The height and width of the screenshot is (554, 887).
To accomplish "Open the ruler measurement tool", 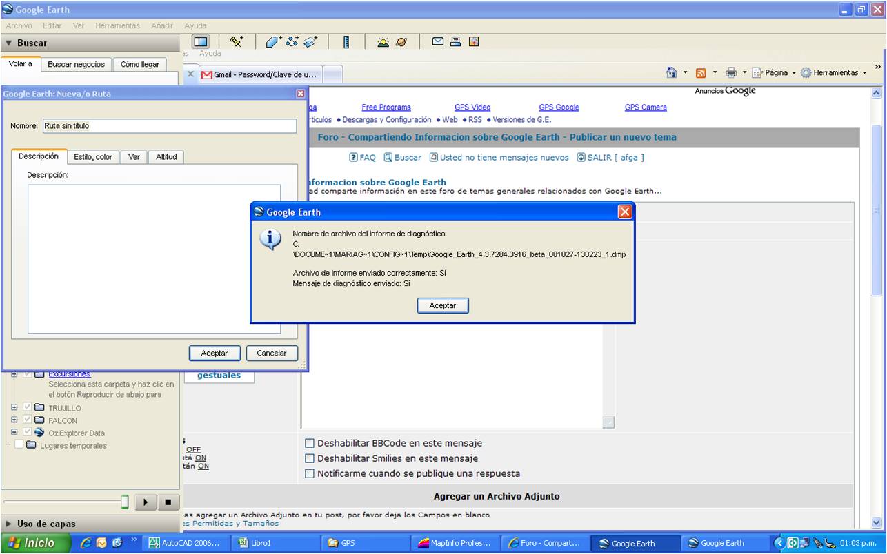I will [346, 42].
